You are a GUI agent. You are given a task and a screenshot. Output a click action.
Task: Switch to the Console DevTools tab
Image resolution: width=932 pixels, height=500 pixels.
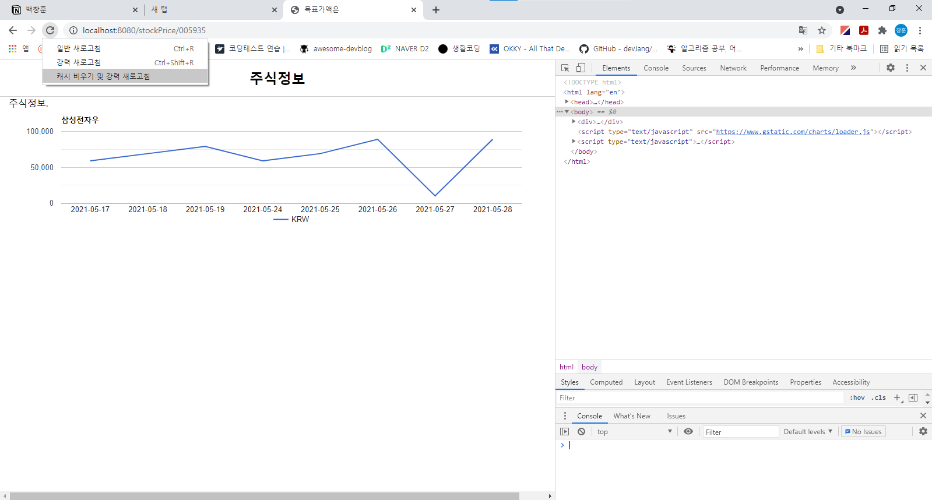click(x=656, y=68)
